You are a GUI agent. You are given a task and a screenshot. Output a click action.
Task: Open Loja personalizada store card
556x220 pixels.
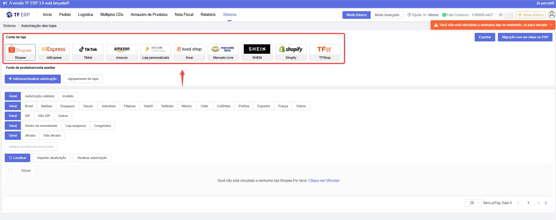(155, 52)
